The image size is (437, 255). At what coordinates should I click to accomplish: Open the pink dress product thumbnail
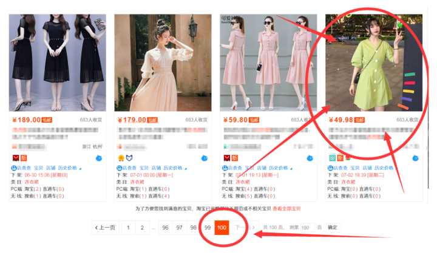tap(268, 63)
